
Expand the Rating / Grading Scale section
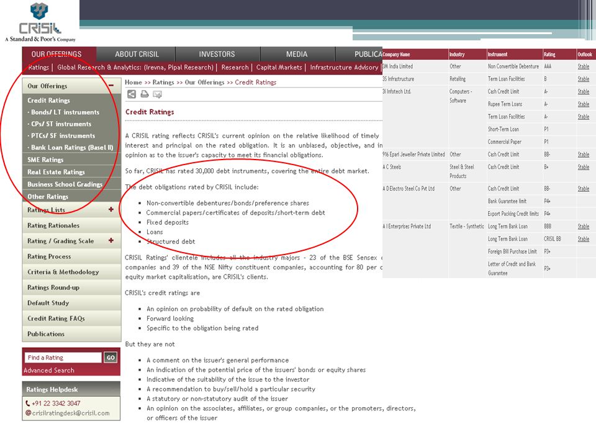coord(111,240)
